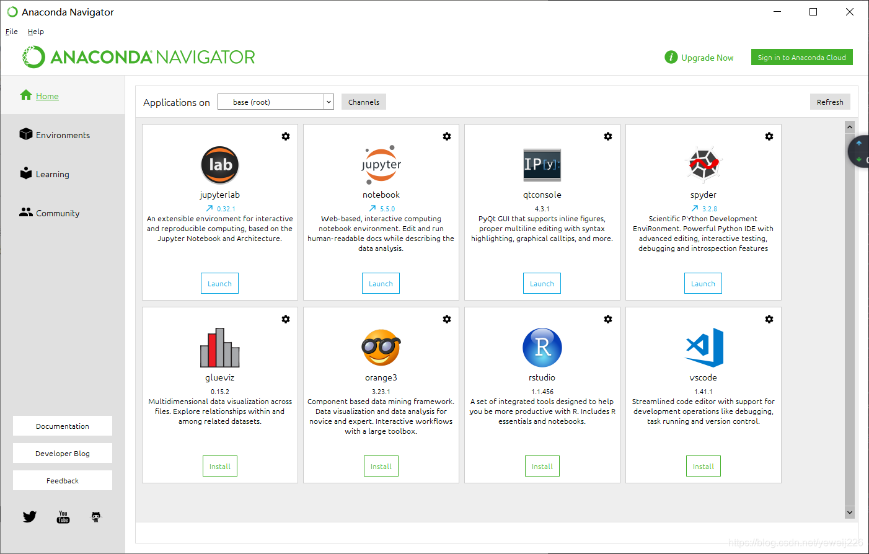Viewport: 869px width, 554px height.
Task: Click the floating up/down arrow widget
Action: 858,151
